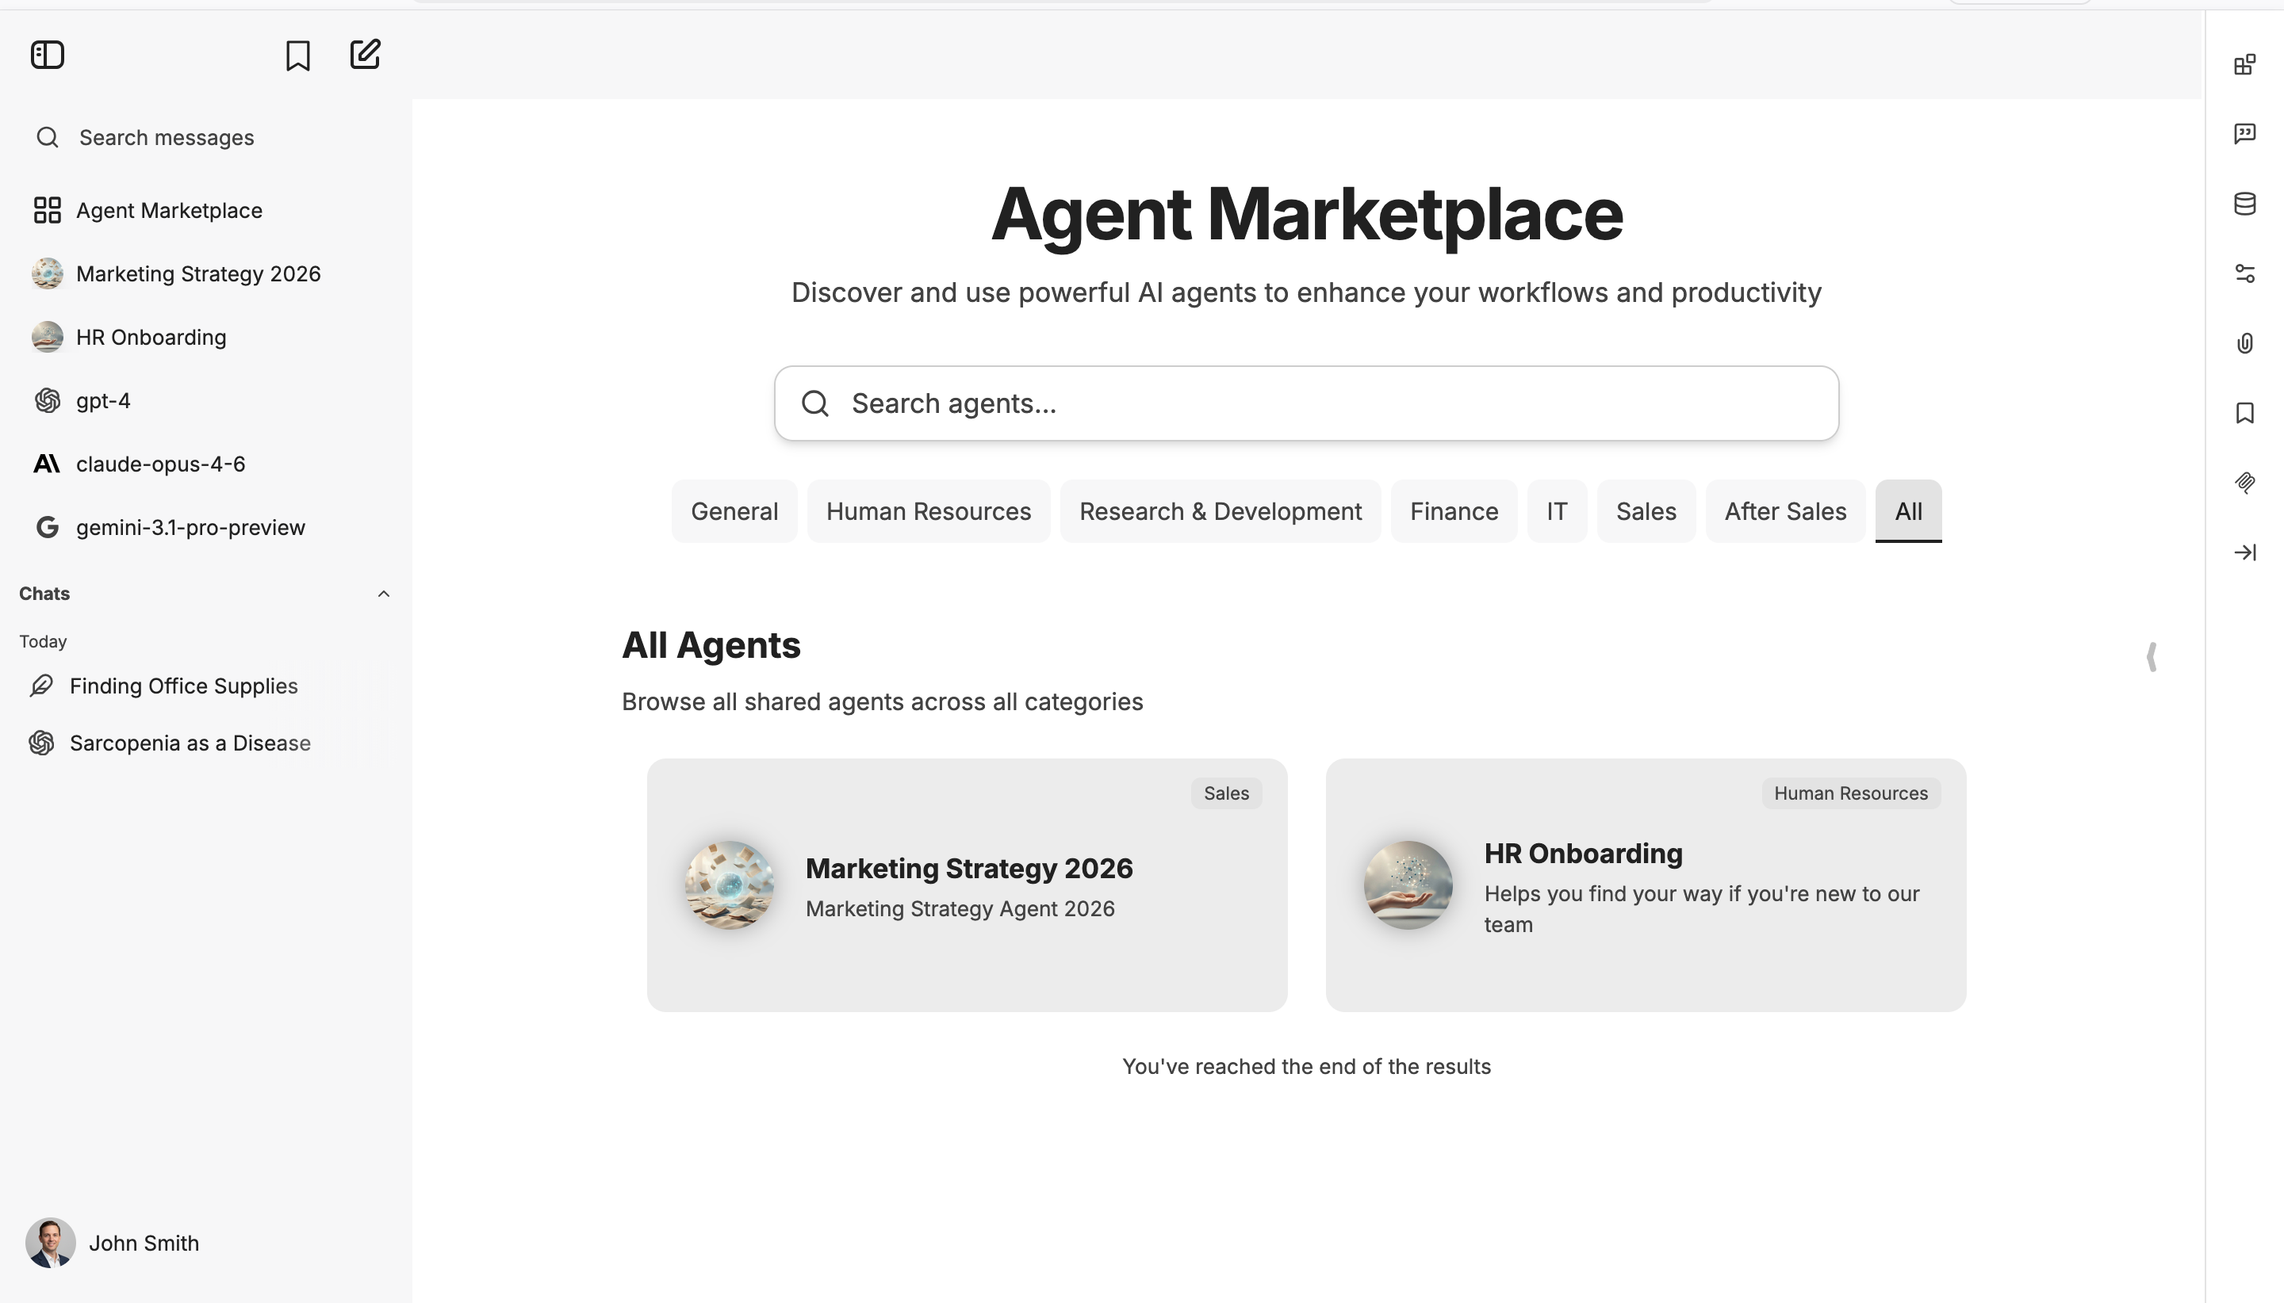2284x1303 pixels.
Task: Deselect the All category filter
Action: click(x=1908, y=511)
